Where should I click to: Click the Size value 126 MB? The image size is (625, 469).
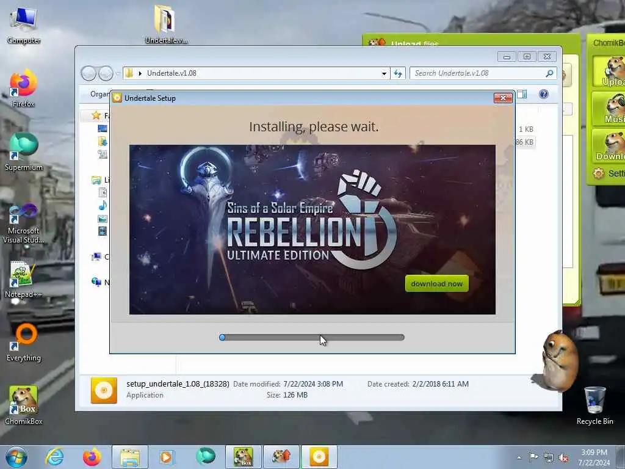295,395
